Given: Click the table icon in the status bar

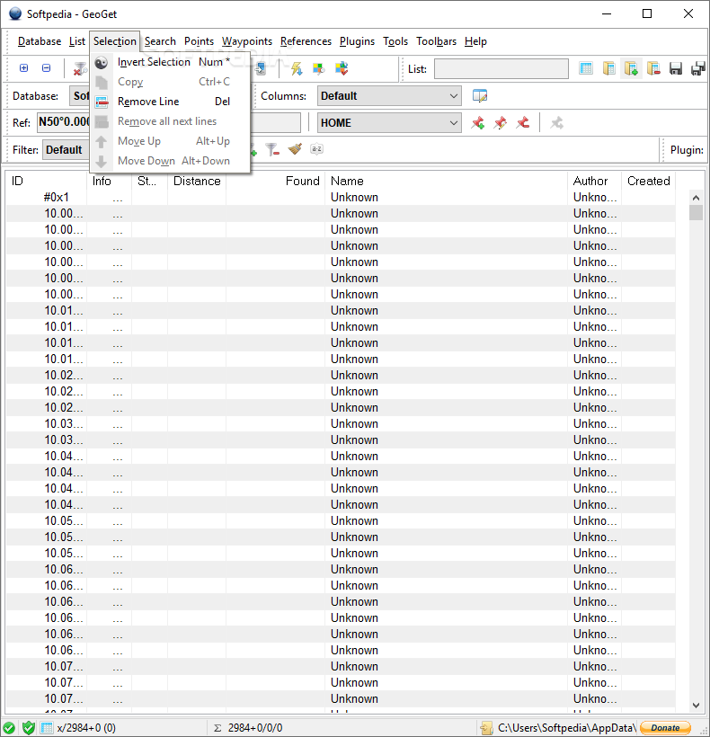Looking at the screenshot, I should point(47,728).
